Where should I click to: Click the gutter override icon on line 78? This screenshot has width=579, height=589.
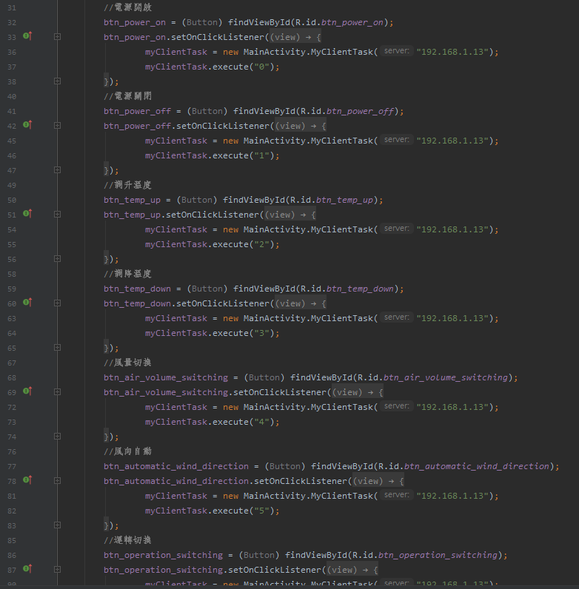pyautogui.click(x=27, y=479)
